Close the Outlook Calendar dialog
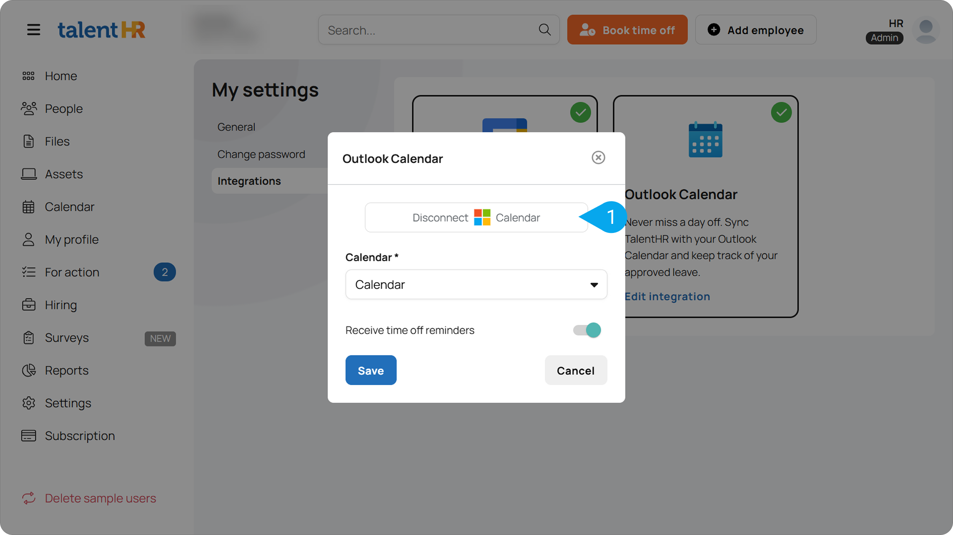The image size is (953, 535). tap(598, 158)
